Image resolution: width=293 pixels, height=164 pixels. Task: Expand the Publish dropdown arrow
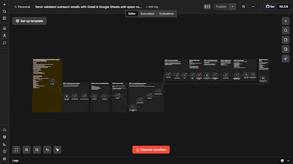(x=232, y=7)
